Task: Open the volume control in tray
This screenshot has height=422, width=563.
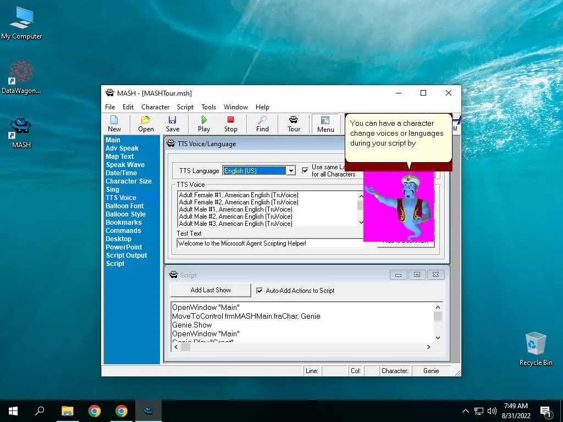Action: coord(492,411)
